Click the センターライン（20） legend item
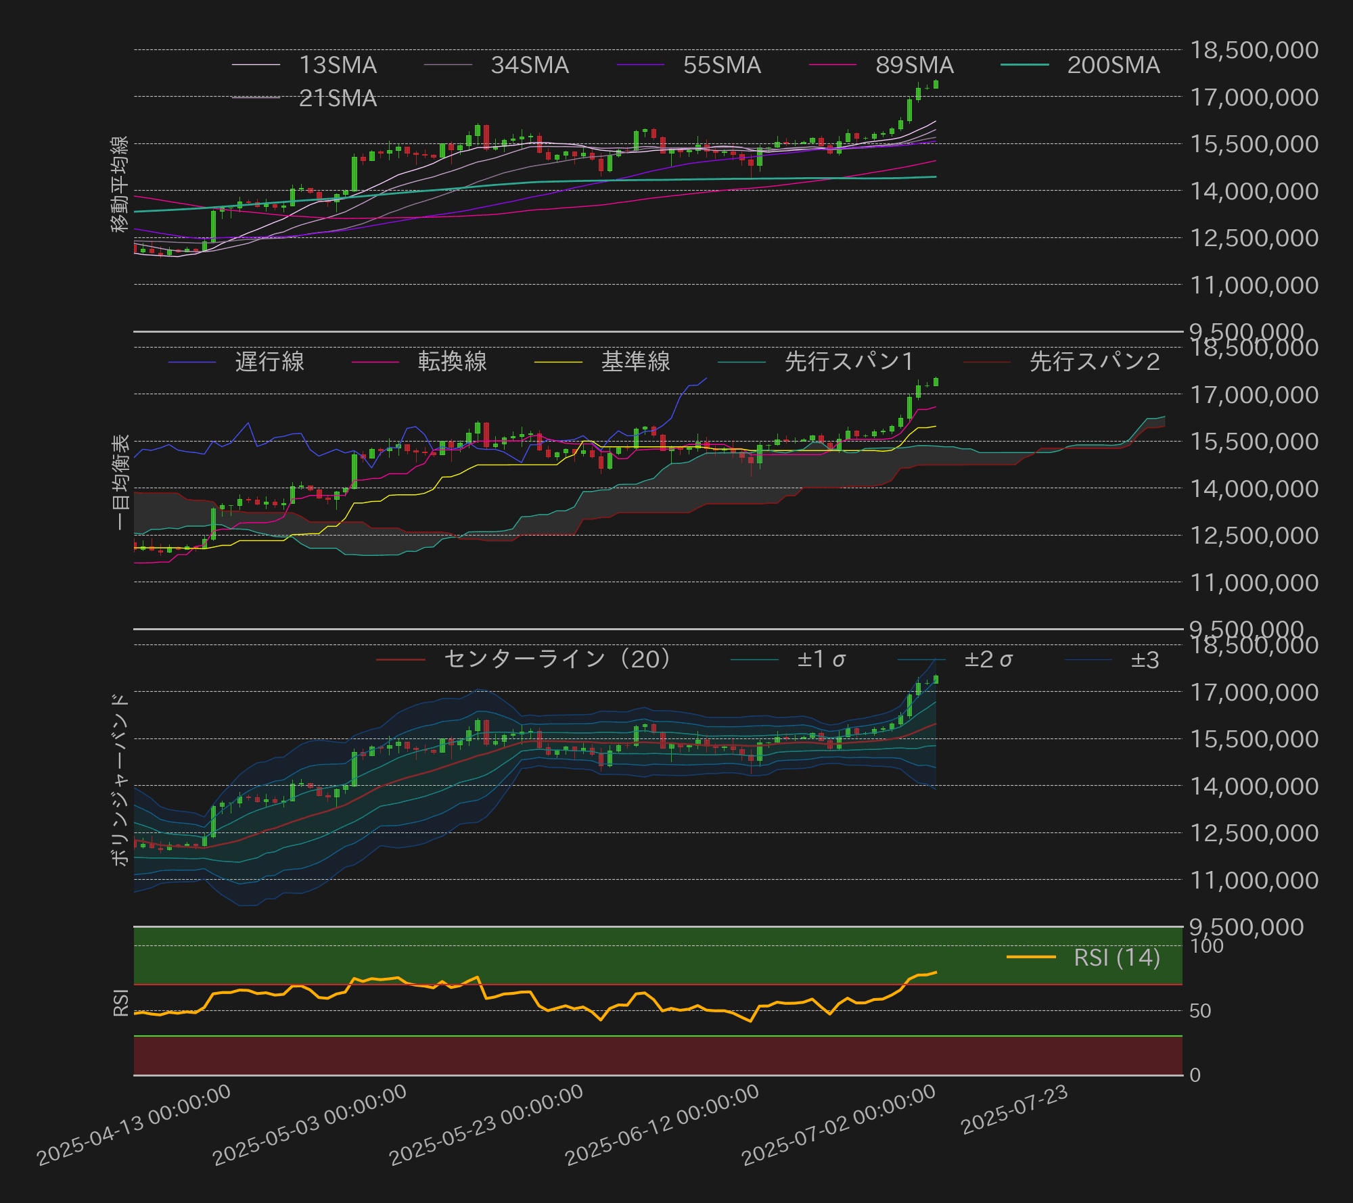Viewport: 1353px width, 1203px height. pos(557,659)
